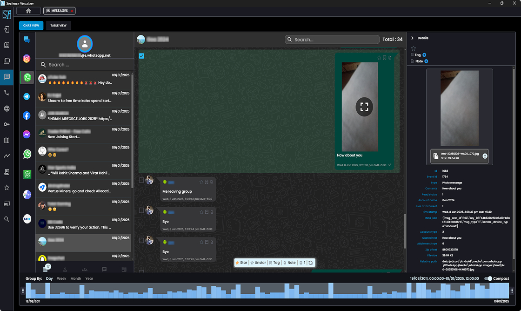Screen dimensions: 521x311
Task: Toggle the Compact timeline switch
Action: [x=488, y=279]
